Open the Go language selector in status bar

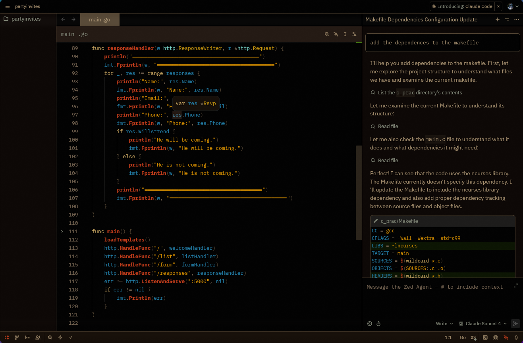[463, 337]
